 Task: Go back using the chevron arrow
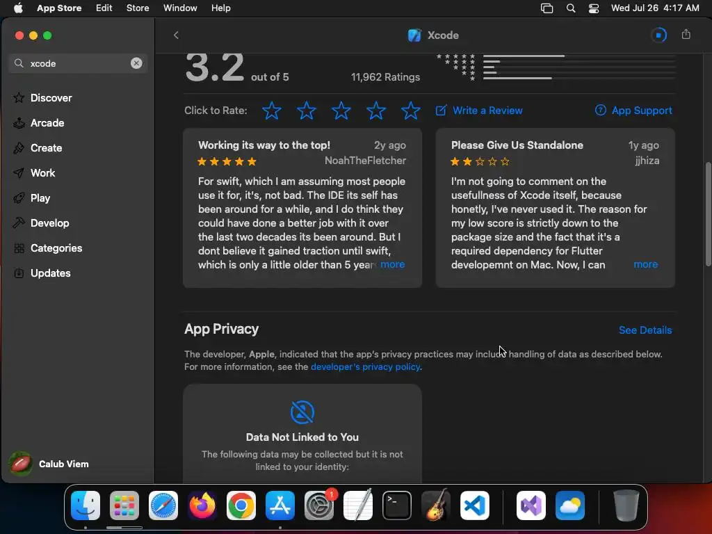176,35
